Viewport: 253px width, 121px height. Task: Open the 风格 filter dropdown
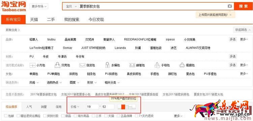(x=34, y=82)
